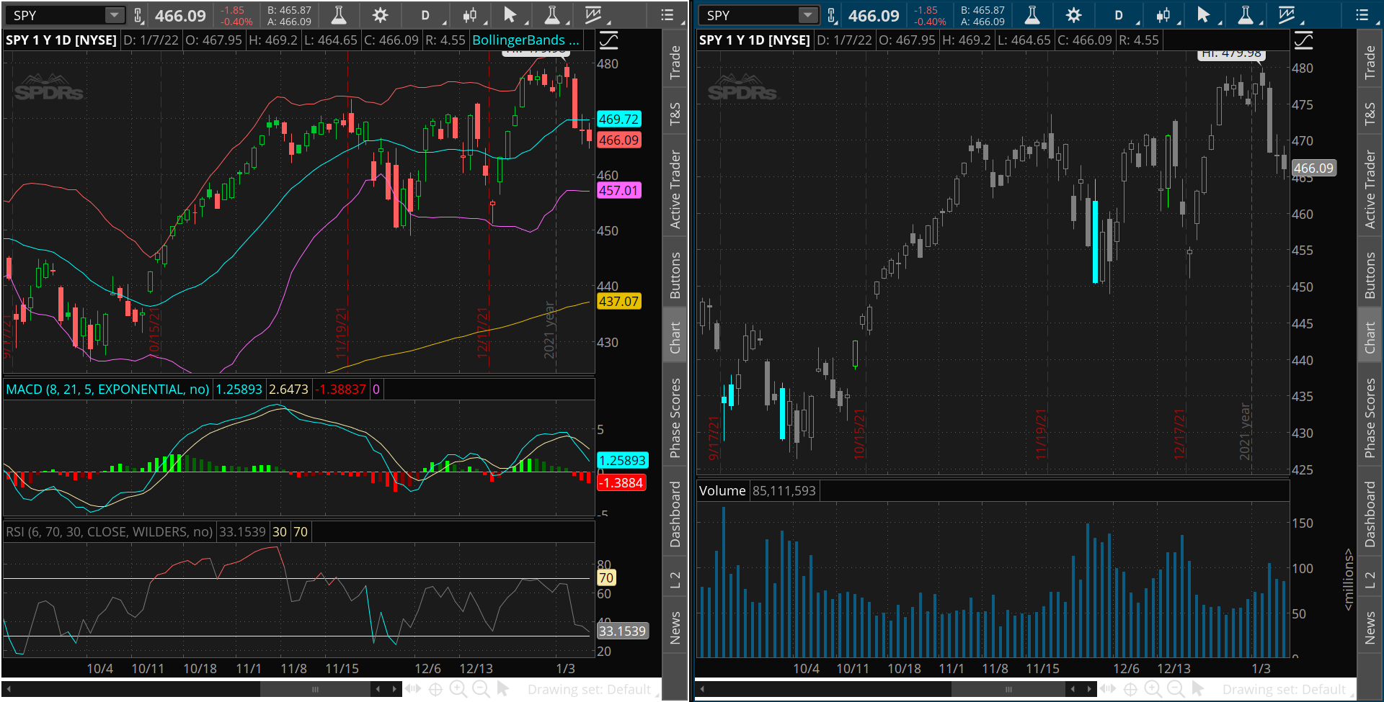Select Chart side tab on right chart
This screenshot has width=1384, height=702.
point(1370,338)
